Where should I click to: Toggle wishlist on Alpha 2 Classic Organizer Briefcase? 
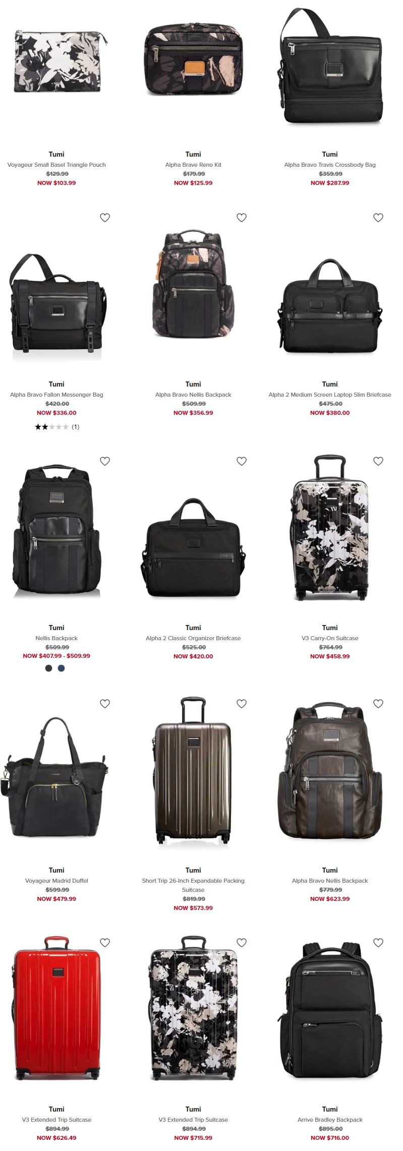[242, 461]
